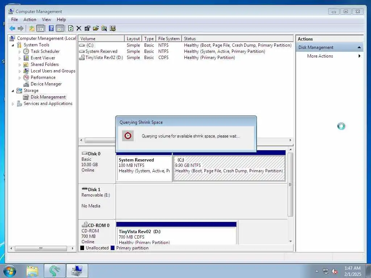Select the TinyVista Rev02 (D:) disc icon
Screen dimensions: 371x278
coord(82,57)
